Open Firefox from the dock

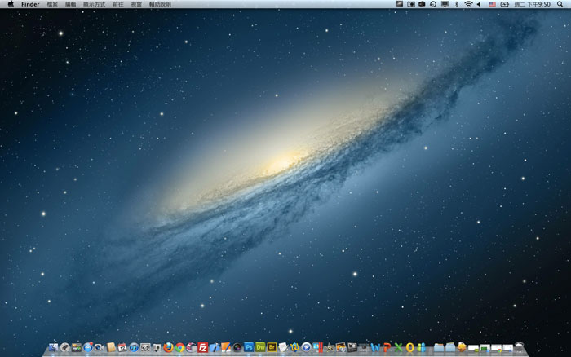click(x=168, y=347)
